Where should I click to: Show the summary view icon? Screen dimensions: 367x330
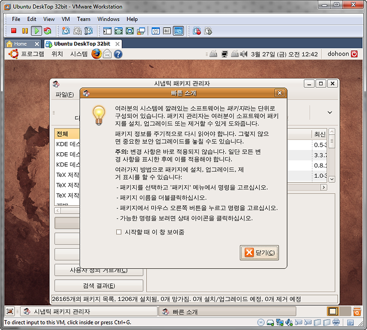(155, 31)
